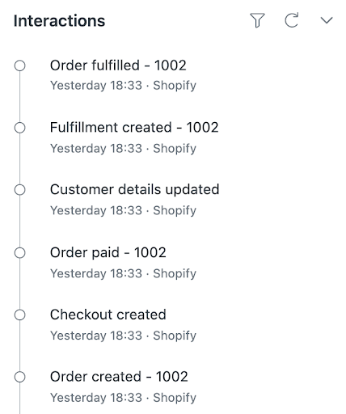Open the Fulfillment created - 1002 entry
The image size is (346, 414).
point(134,128)
